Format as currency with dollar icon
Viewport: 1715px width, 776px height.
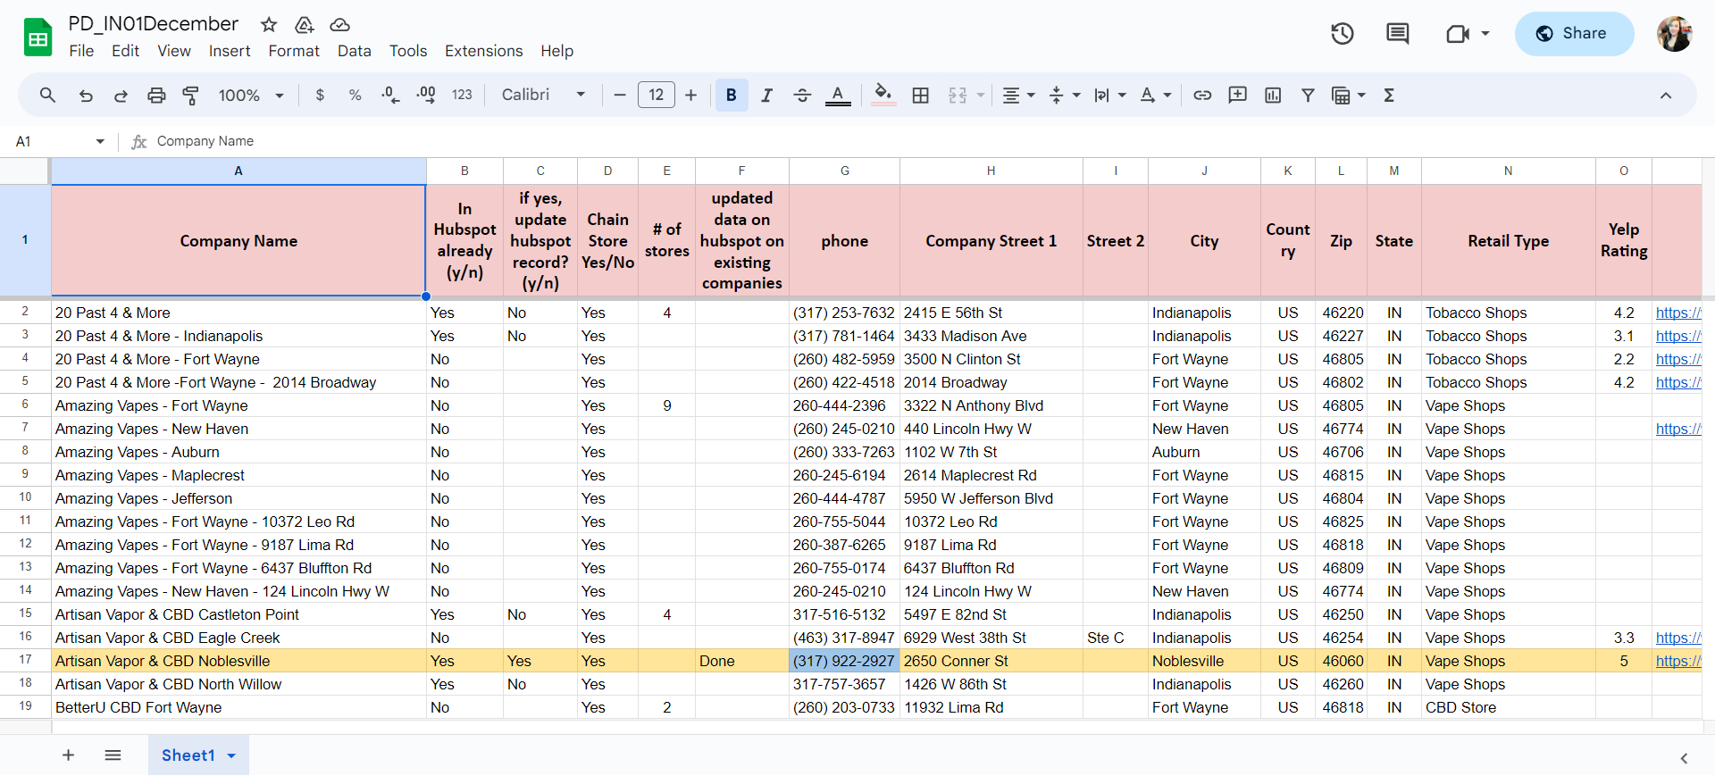pyautogui.click(x=320, y=95)
